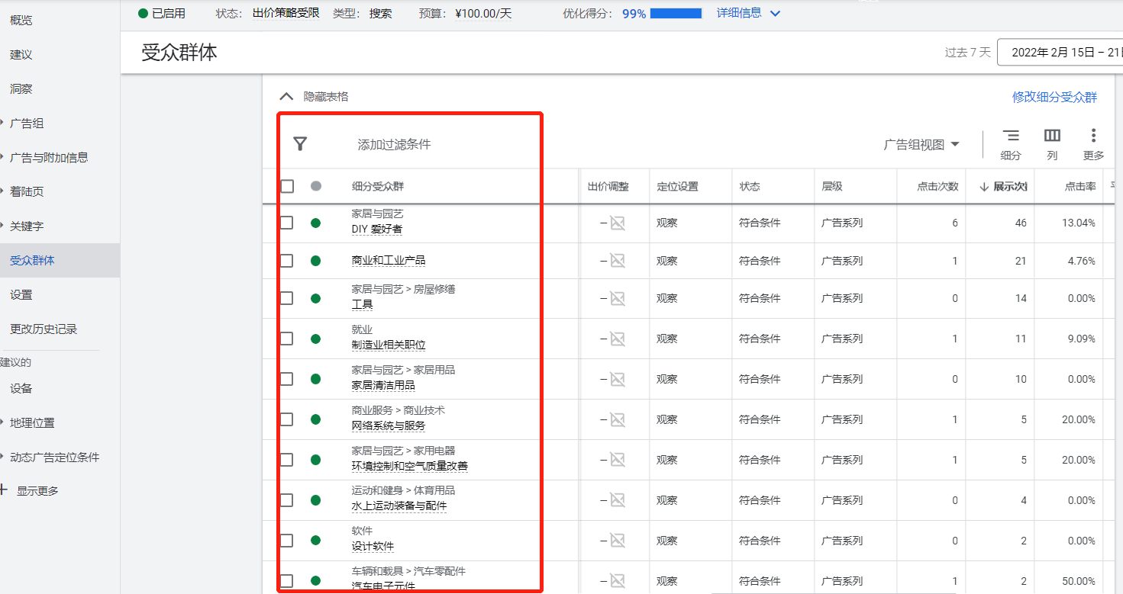
Task: Click green status dot for DIY 爱好者
Action: pyautogui.click(x=315, y=223)
